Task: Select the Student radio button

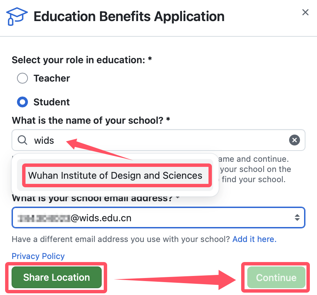Action: (x=22, y=102)
